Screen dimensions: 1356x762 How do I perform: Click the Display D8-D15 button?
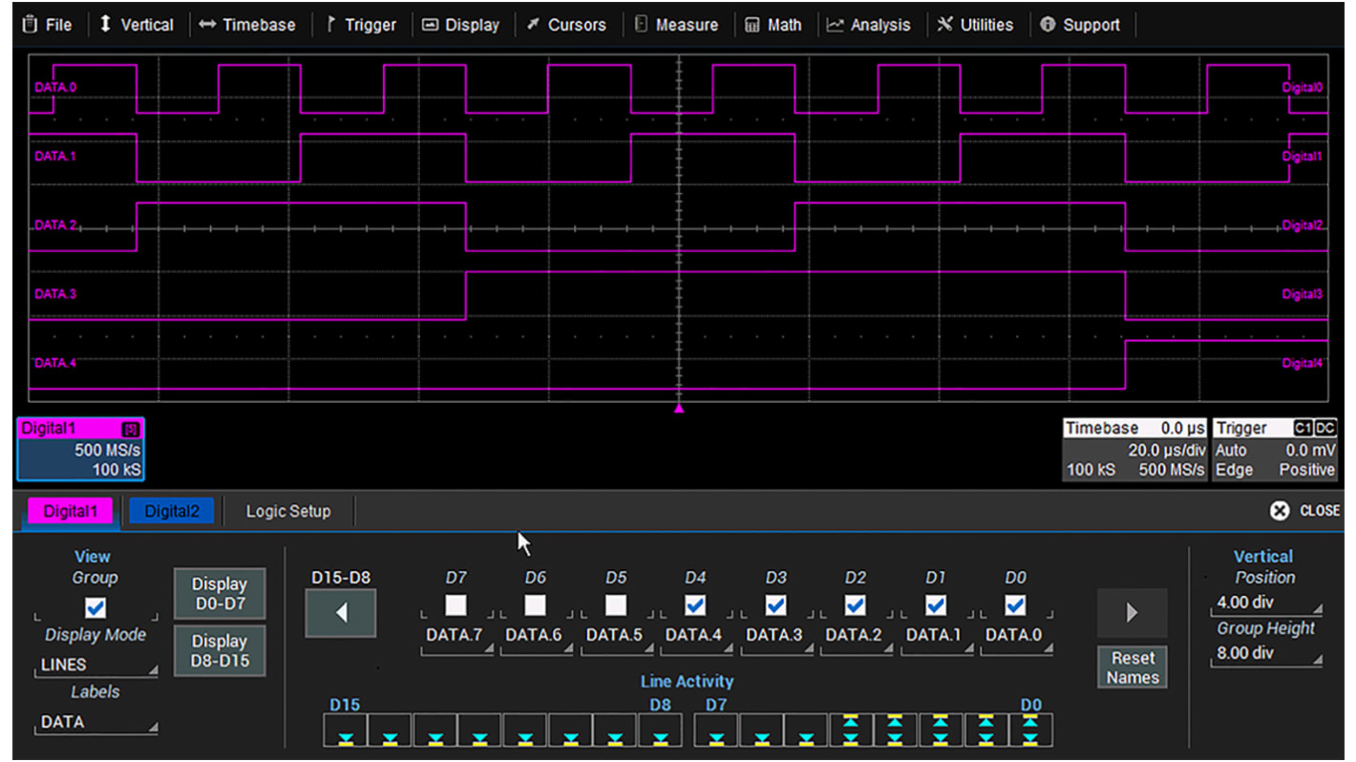pyautogui.click(x=220, y=651)
